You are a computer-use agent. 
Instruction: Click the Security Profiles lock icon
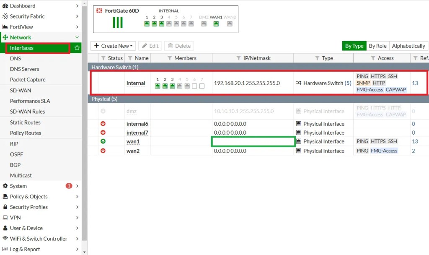coord(5,207)
